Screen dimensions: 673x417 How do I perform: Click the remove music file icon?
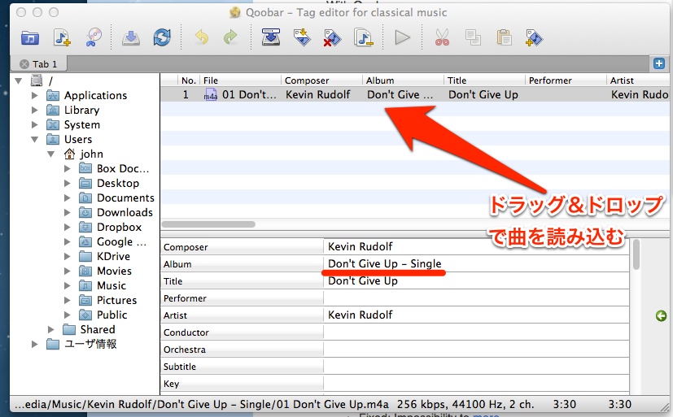[363, 37]
